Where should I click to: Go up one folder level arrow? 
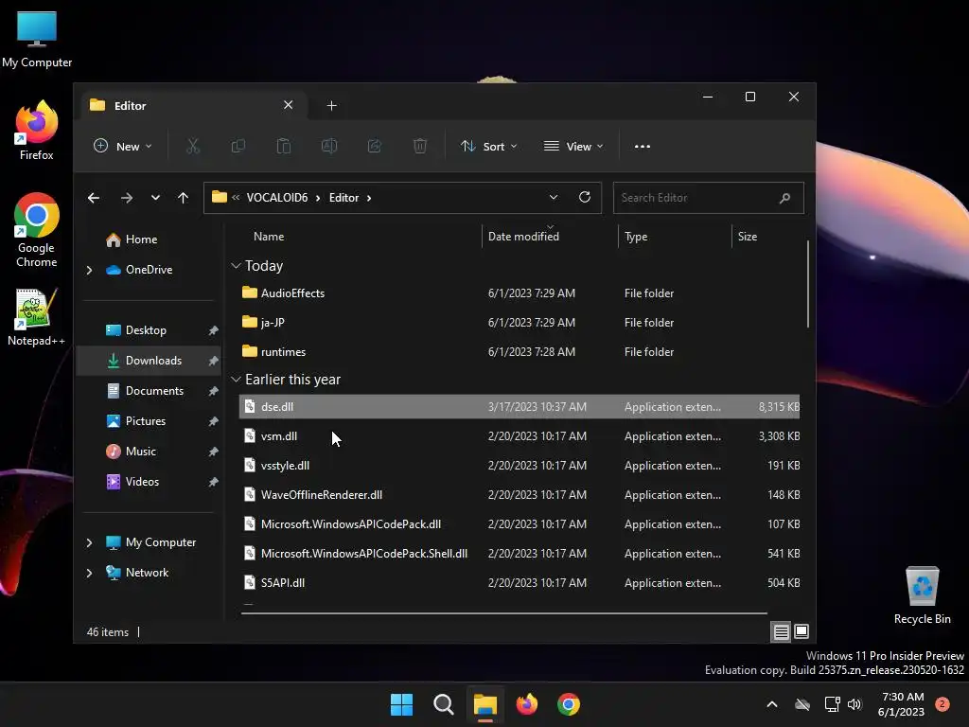183,198
